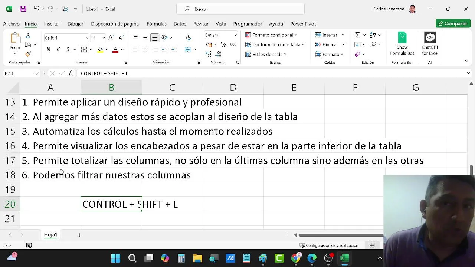Toggle bottom align in Alineación
Screen dimensions: 475x267
tap(155, 37)
